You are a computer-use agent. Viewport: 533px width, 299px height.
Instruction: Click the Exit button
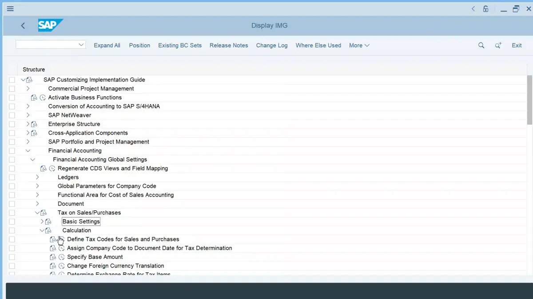517,45
